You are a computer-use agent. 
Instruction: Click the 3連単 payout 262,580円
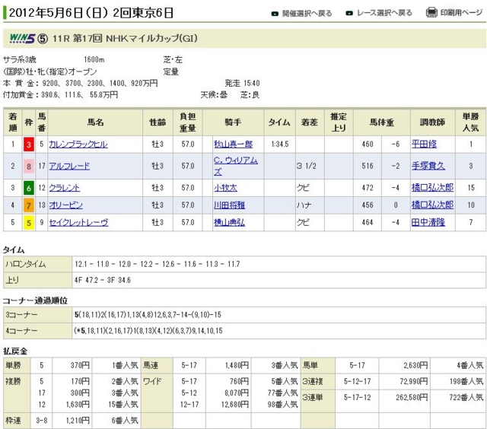pyautogui.click(x=412, y=397)
